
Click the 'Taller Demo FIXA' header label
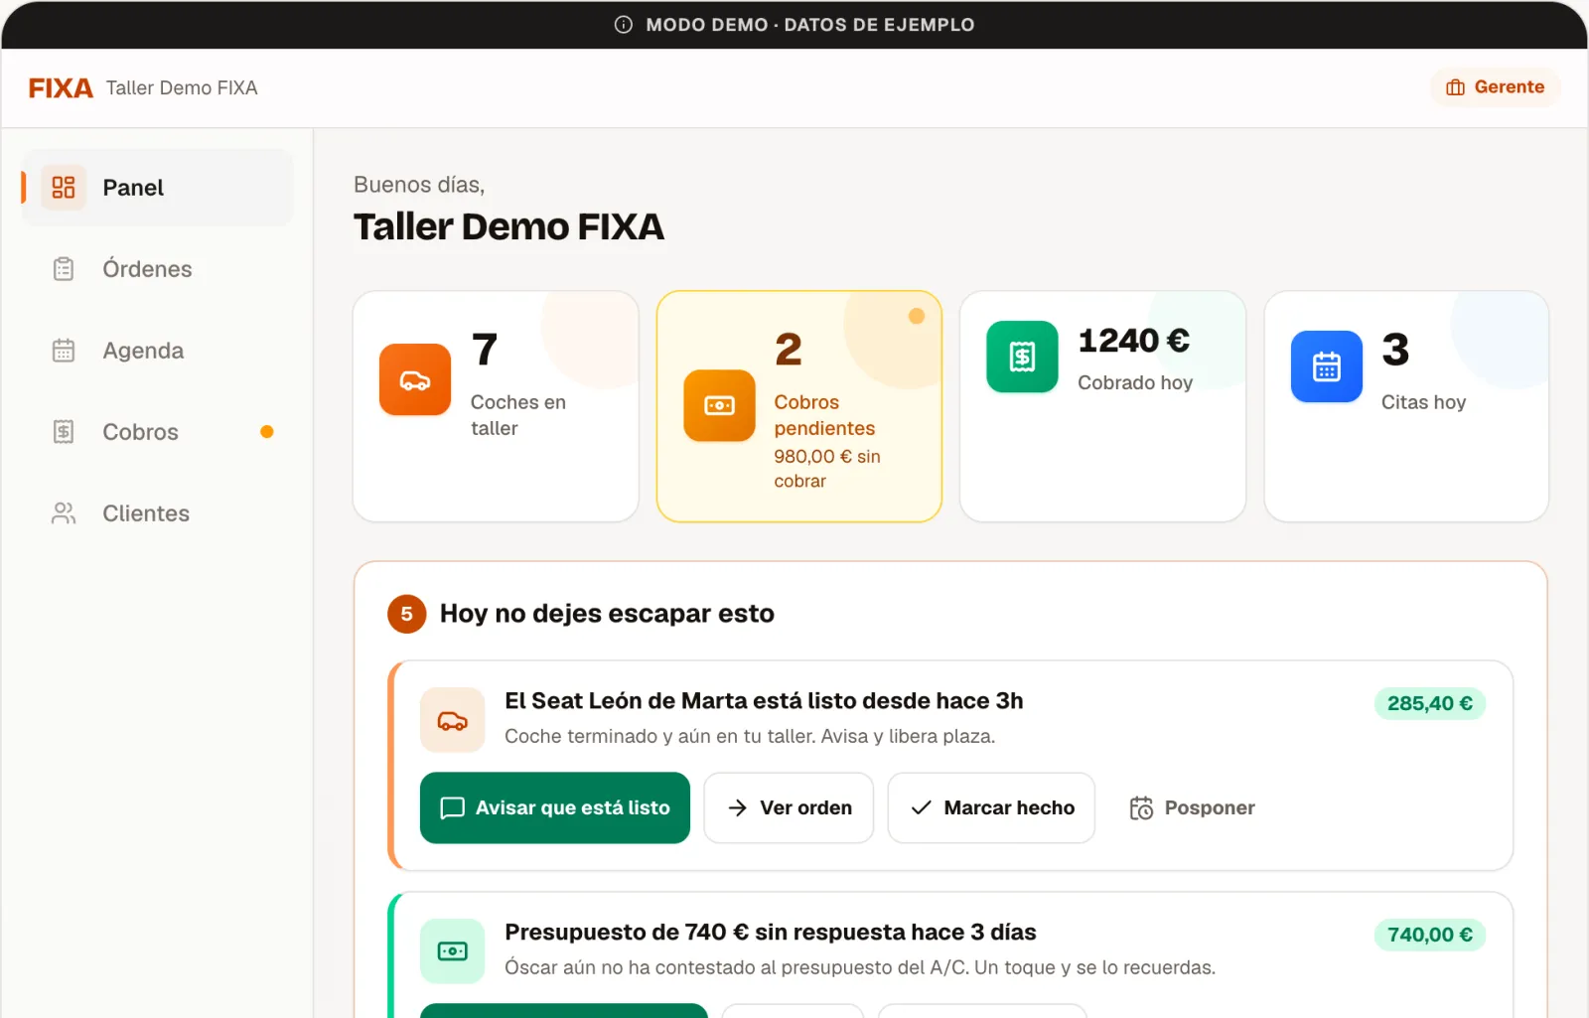pos(182,88)
